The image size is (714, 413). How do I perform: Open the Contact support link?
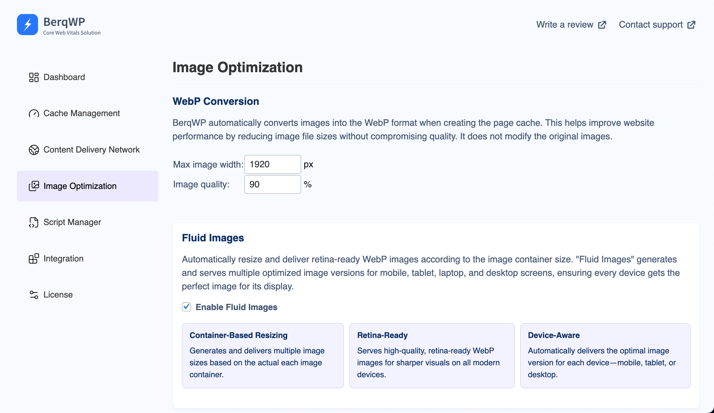651,24
